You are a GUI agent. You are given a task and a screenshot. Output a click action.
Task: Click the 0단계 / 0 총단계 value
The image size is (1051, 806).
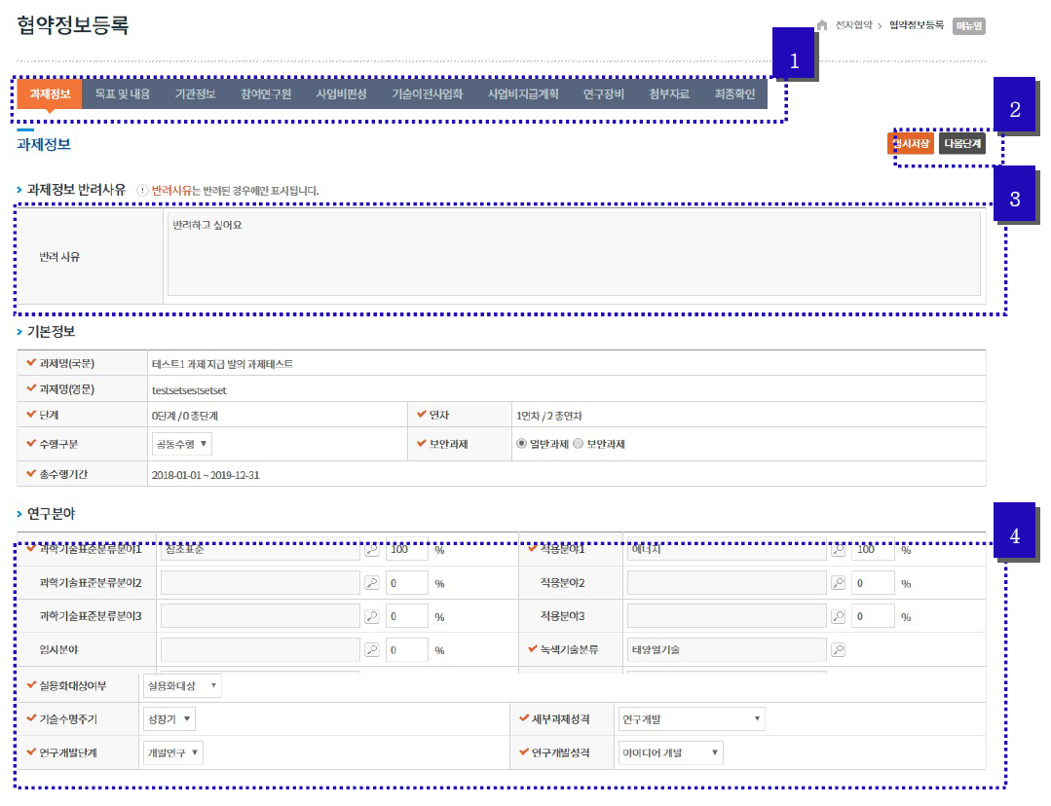(x=184, y=416)
